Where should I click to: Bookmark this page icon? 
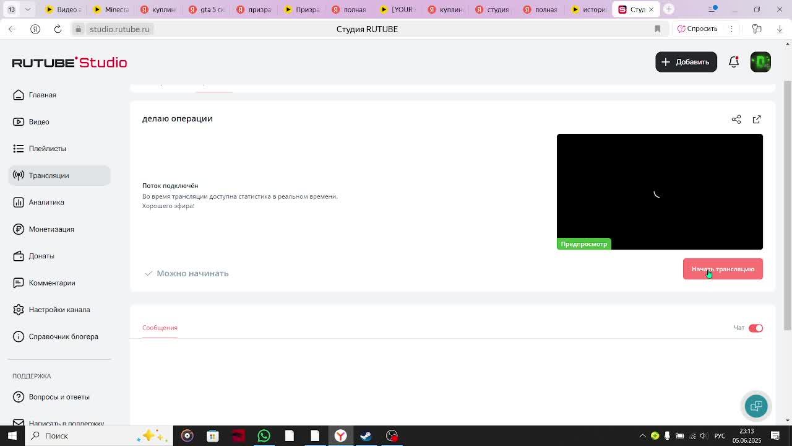click(x=657, y=29)
